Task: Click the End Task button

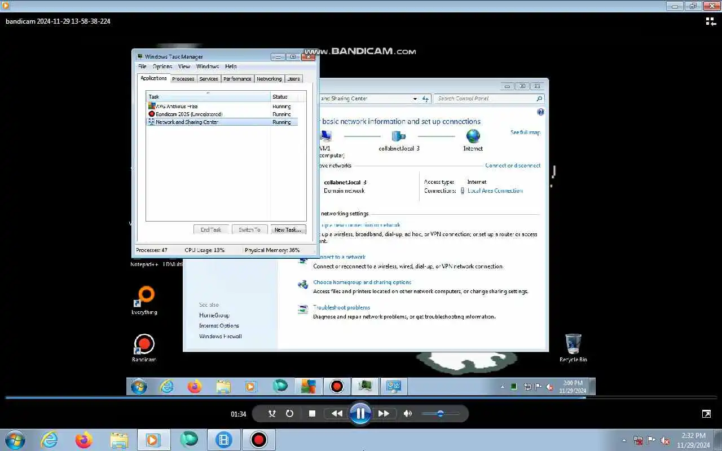Action: [211, 229]
